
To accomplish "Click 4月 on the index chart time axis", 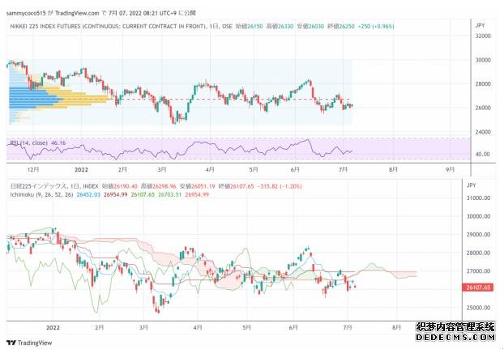I will coord(198,327).
